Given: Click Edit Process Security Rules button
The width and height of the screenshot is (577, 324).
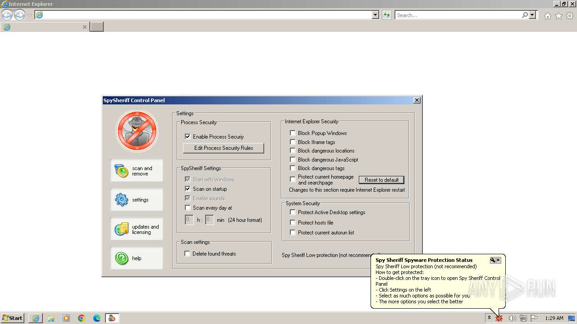Looking at the screenshot, I should pyautogui.click(x=223, y=148).
